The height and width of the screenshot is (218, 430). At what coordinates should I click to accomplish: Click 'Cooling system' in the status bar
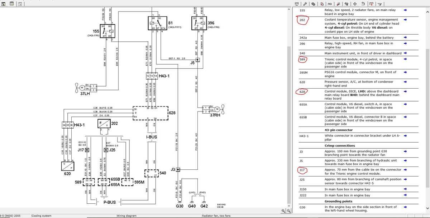click(x=42, y=216)
